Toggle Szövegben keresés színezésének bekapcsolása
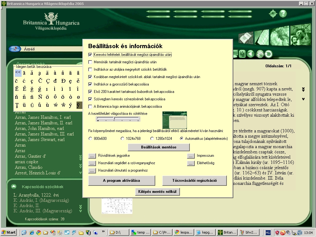Viewport: 316px width, 237px height. tap(90, 99)
